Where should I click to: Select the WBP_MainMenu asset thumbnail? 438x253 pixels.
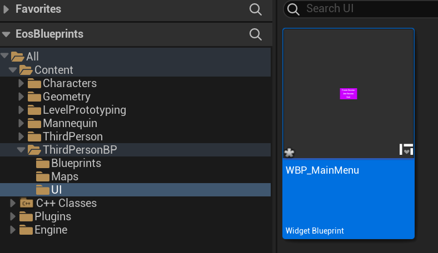(x=349, y=93)
